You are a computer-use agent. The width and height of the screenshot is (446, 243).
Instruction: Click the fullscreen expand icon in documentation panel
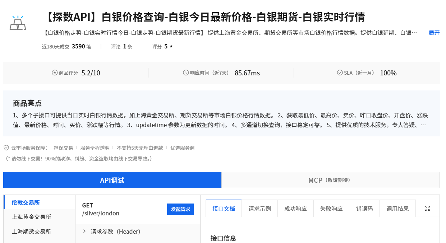point(427,208)
